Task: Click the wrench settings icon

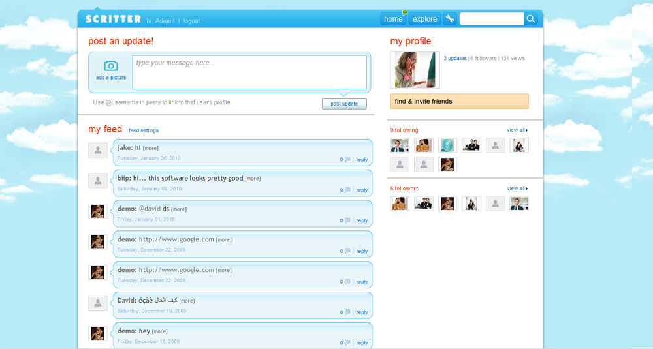Action: pyautogui.click(x=450, y=19)
